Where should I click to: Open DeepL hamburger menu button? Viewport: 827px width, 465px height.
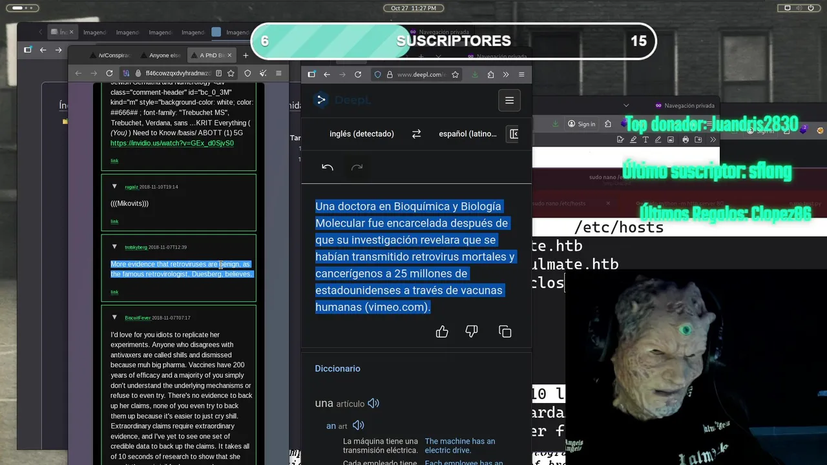pyautogui.click(x=509, y=100)
